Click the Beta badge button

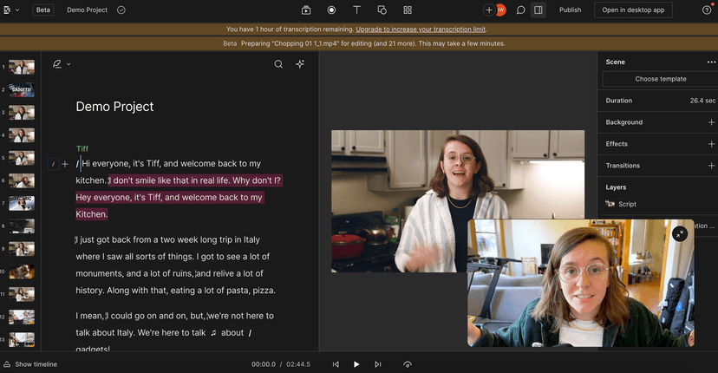pos(43,10)
